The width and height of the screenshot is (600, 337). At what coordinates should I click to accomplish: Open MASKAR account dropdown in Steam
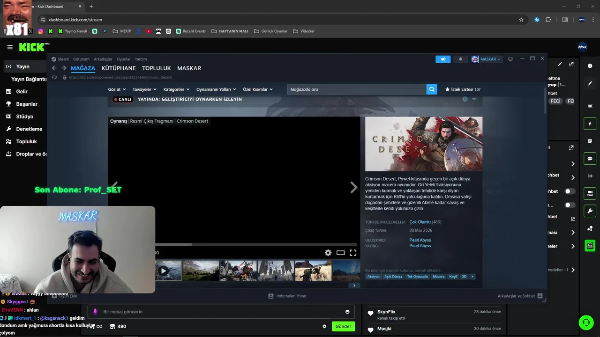point(487,59)
